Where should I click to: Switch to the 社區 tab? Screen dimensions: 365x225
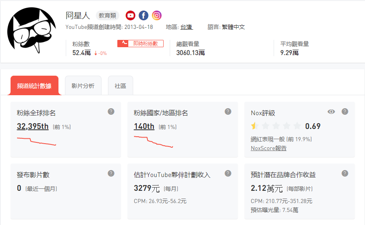click(x=120, y=85)
